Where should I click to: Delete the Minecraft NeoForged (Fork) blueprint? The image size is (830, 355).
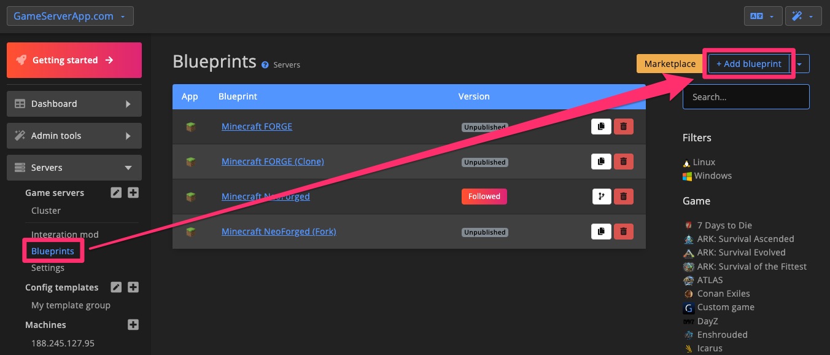click(623, 232)
